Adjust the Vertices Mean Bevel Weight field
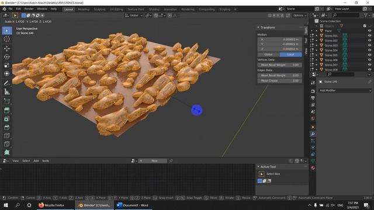374x210 pixels. (x=279, y=65)
